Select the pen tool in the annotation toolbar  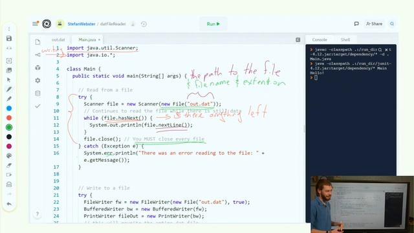tap(9, 89)
